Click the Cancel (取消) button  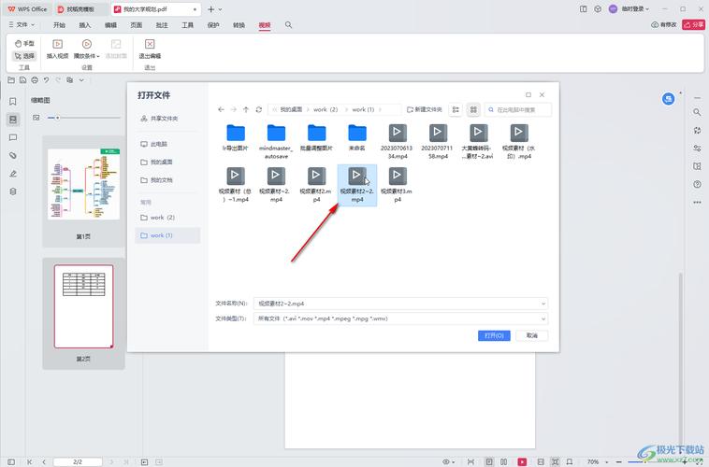pos(531,335)
